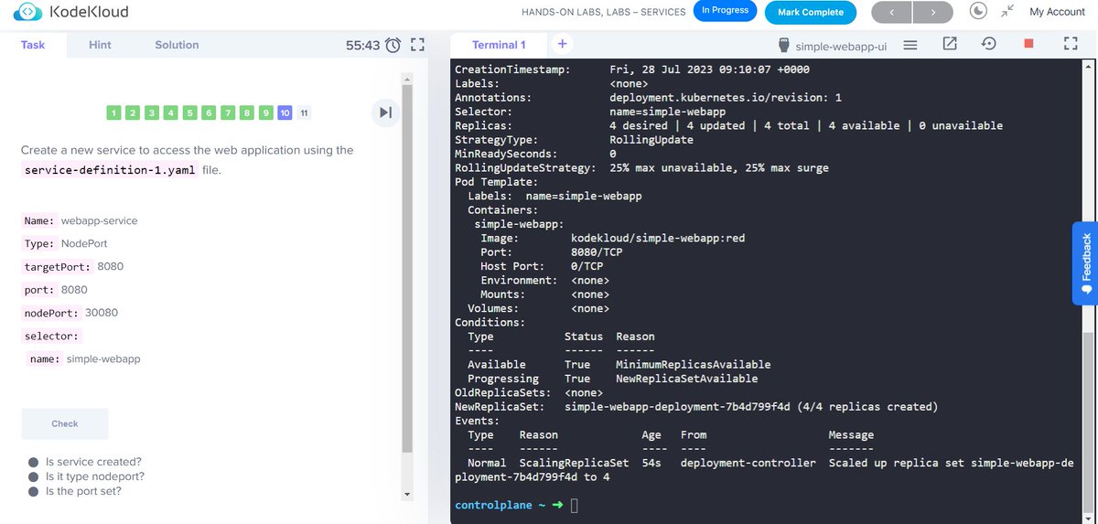Click the nodePort value '30080'
This screenshot has height=524, width=1098.
pos(102,312)
